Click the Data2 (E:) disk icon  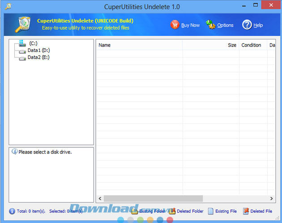23,58
